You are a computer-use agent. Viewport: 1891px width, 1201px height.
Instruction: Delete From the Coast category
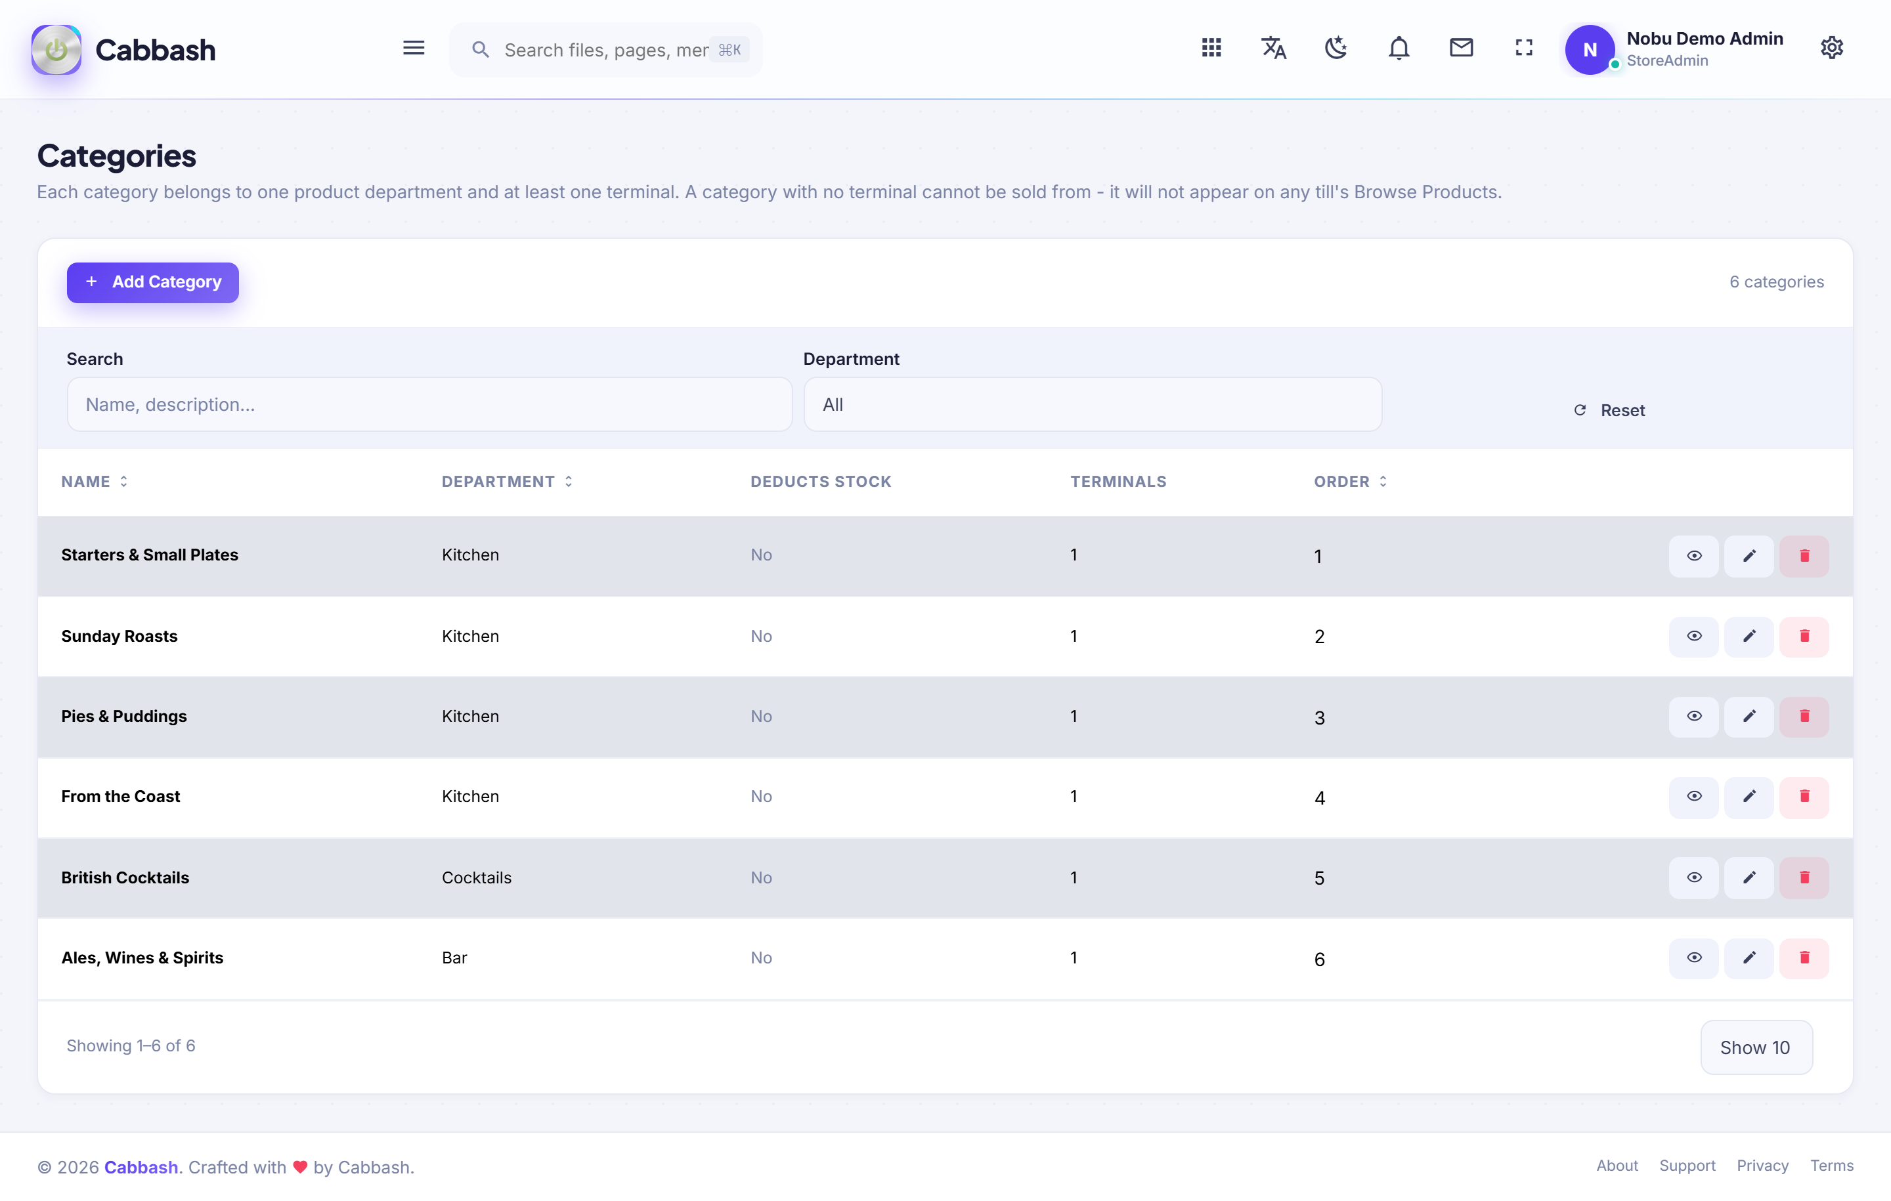(x=1804, y=797)
